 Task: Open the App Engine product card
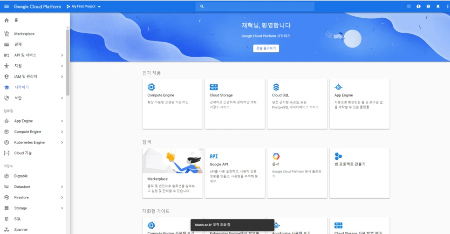point(360,104)
